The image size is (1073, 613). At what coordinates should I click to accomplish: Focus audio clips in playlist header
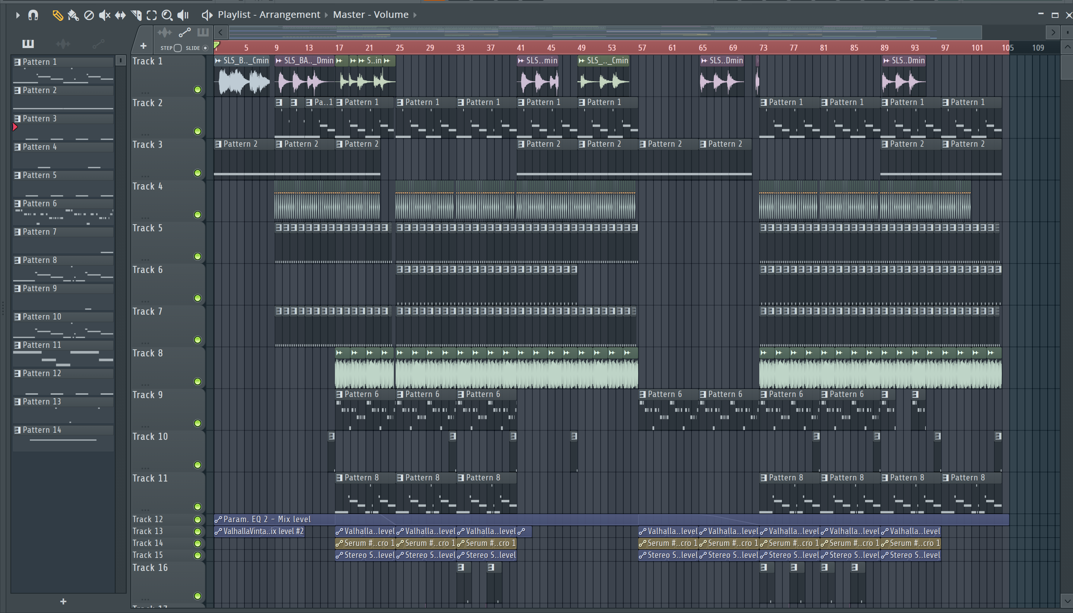click(165, 32)
